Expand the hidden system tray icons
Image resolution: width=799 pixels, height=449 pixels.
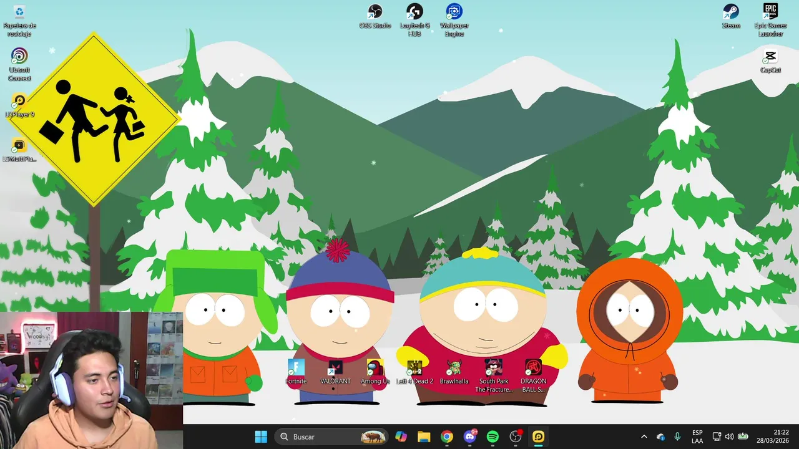(644, 437)
